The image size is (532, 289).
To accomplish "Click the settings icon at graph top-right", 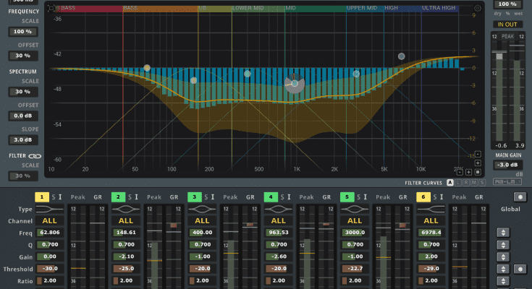I will click(x=477, y=9).
